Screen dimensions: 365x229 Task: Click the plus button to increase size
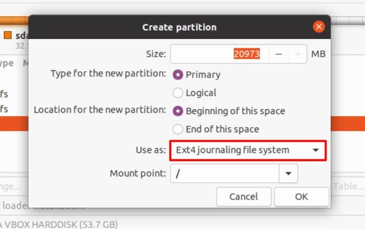297,54
